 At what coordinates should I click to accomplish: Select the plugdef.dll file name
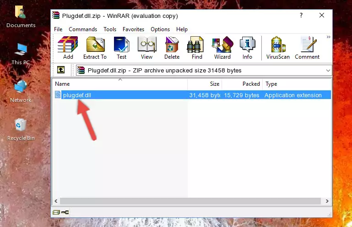click(x=77, y=95)
